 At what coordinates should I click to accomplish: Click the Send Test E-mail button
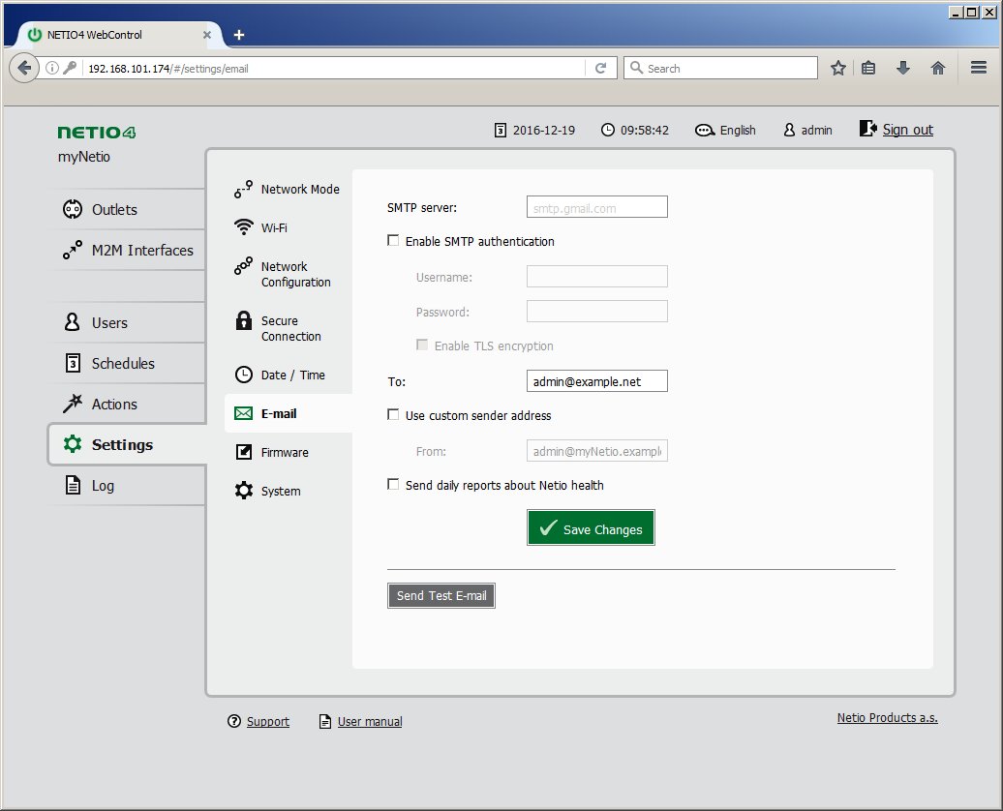(441, 595)
